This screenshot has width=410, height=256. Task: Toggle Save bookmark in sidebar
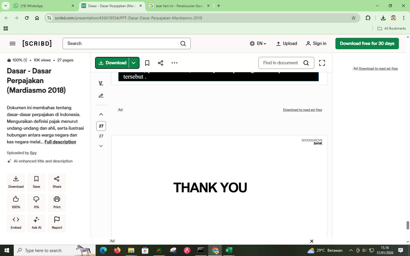(x=36, y=182)
